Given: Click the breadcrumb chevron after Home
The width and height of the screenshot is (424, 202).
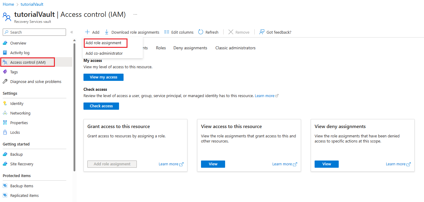Looking at the screenshot, I should pyautogui.click(x=17, y=5).
